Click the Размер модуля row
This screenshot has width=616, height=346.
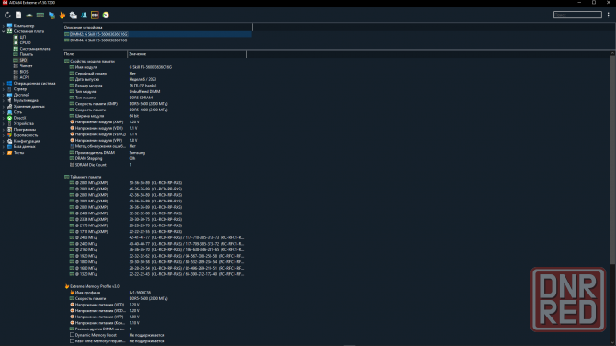tap(155, 86)
